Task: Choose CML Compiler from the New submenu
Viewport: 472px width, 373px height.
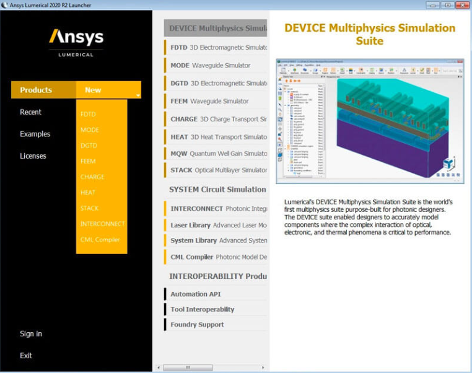Action: point(100,240)
